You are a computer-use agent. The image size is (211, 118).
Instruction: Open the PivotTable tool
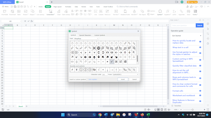5,13
